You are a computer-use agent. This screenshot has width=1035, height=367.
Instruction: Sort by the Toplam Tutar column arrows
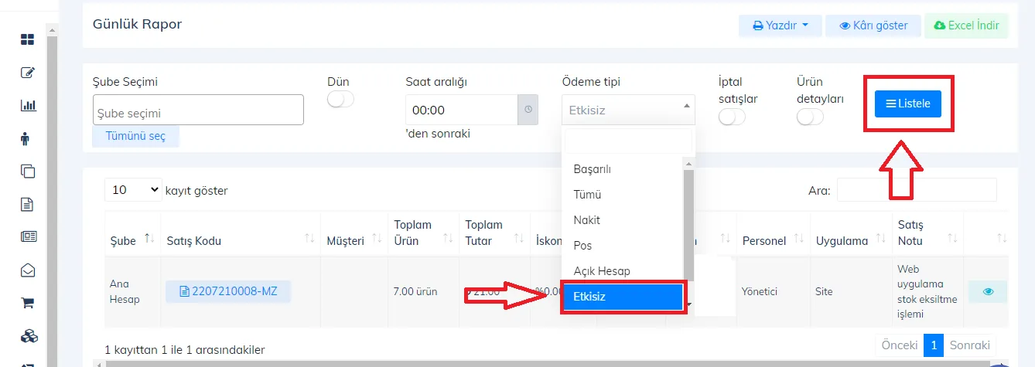[x=518, y=240]
